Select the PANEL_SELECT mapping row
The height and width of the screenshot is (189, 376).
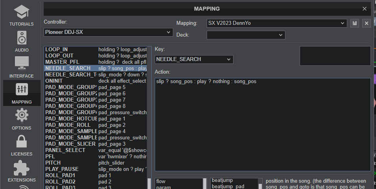point(96,150)
